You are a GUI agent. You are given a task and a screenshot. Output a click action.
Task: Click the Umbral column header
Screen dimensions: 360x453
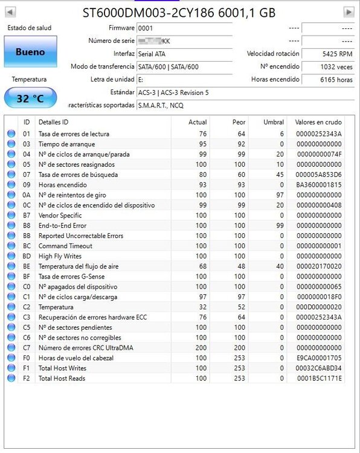[x=268, y=122]
